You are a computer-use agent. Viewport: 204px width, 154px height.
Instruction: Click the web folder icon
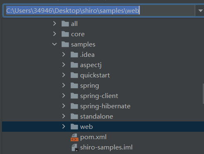(x=74, y=126)
